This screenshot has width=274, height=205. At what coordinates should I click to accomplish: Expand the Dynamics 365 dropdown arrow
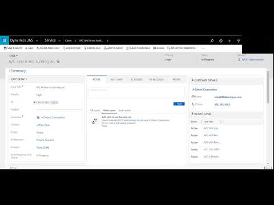[x=37, y=40]
